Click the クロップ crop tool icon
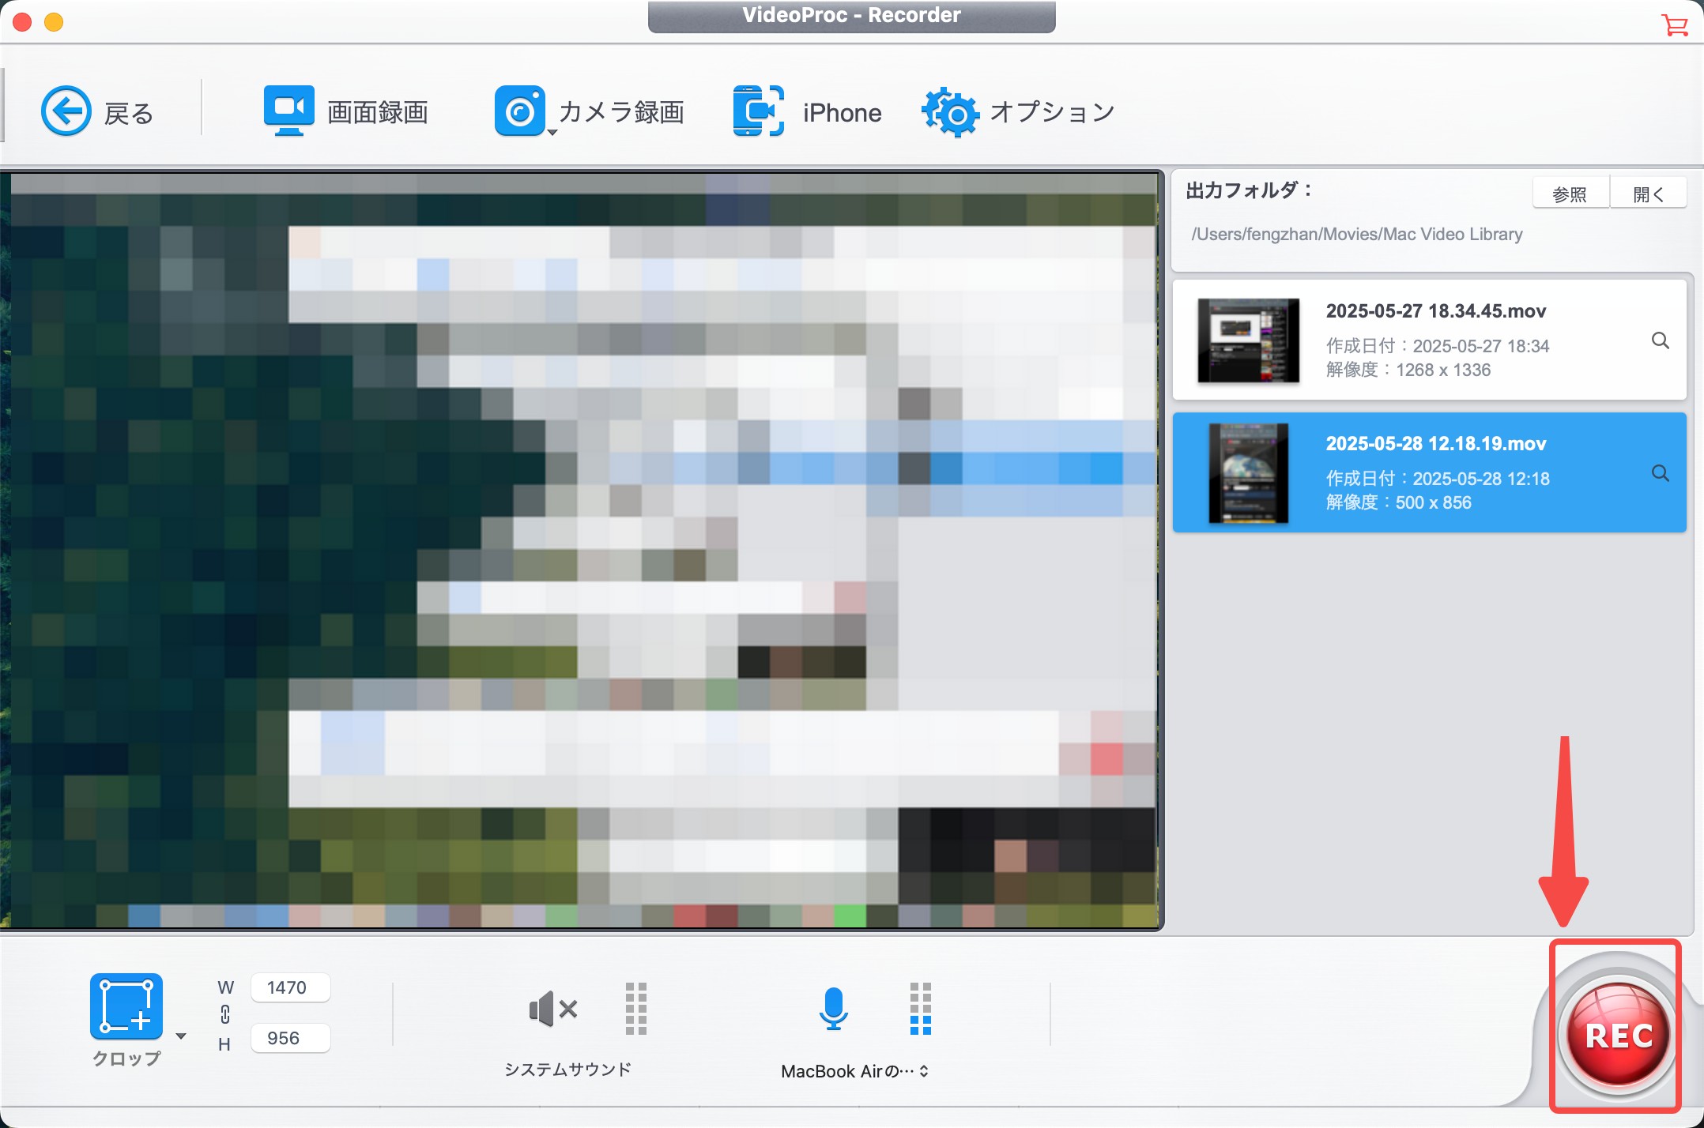Image resolution: width=1704 pixels, height=1128 pixels. (126, 1006)
